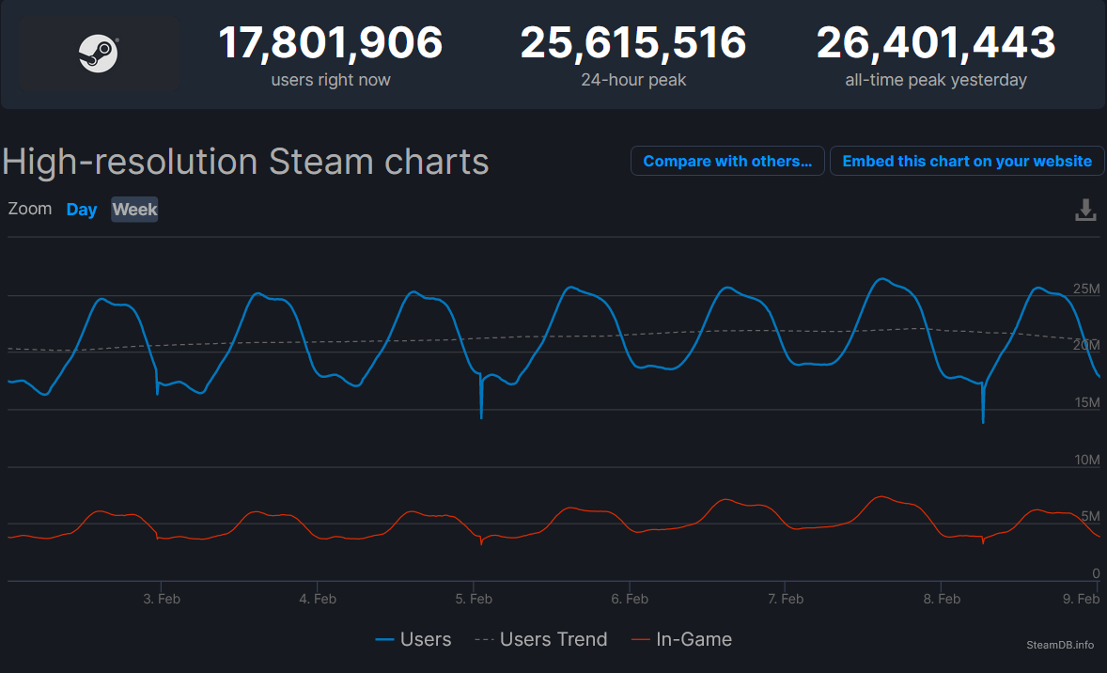
Task: Open the chart download menu icon
Action: coord(1085,210)
